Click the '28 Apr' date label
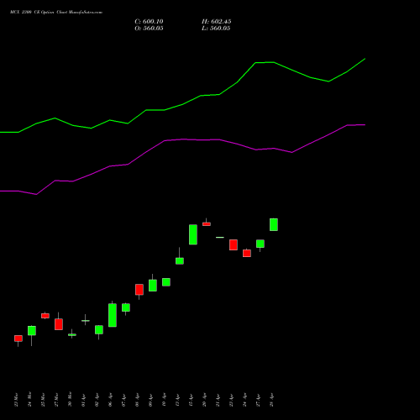The height and width of the screenshot is (420, 420). pos(271,401)
